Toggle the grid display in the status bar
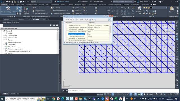Viewport: 180px width, 101px height. coord(105,94)
